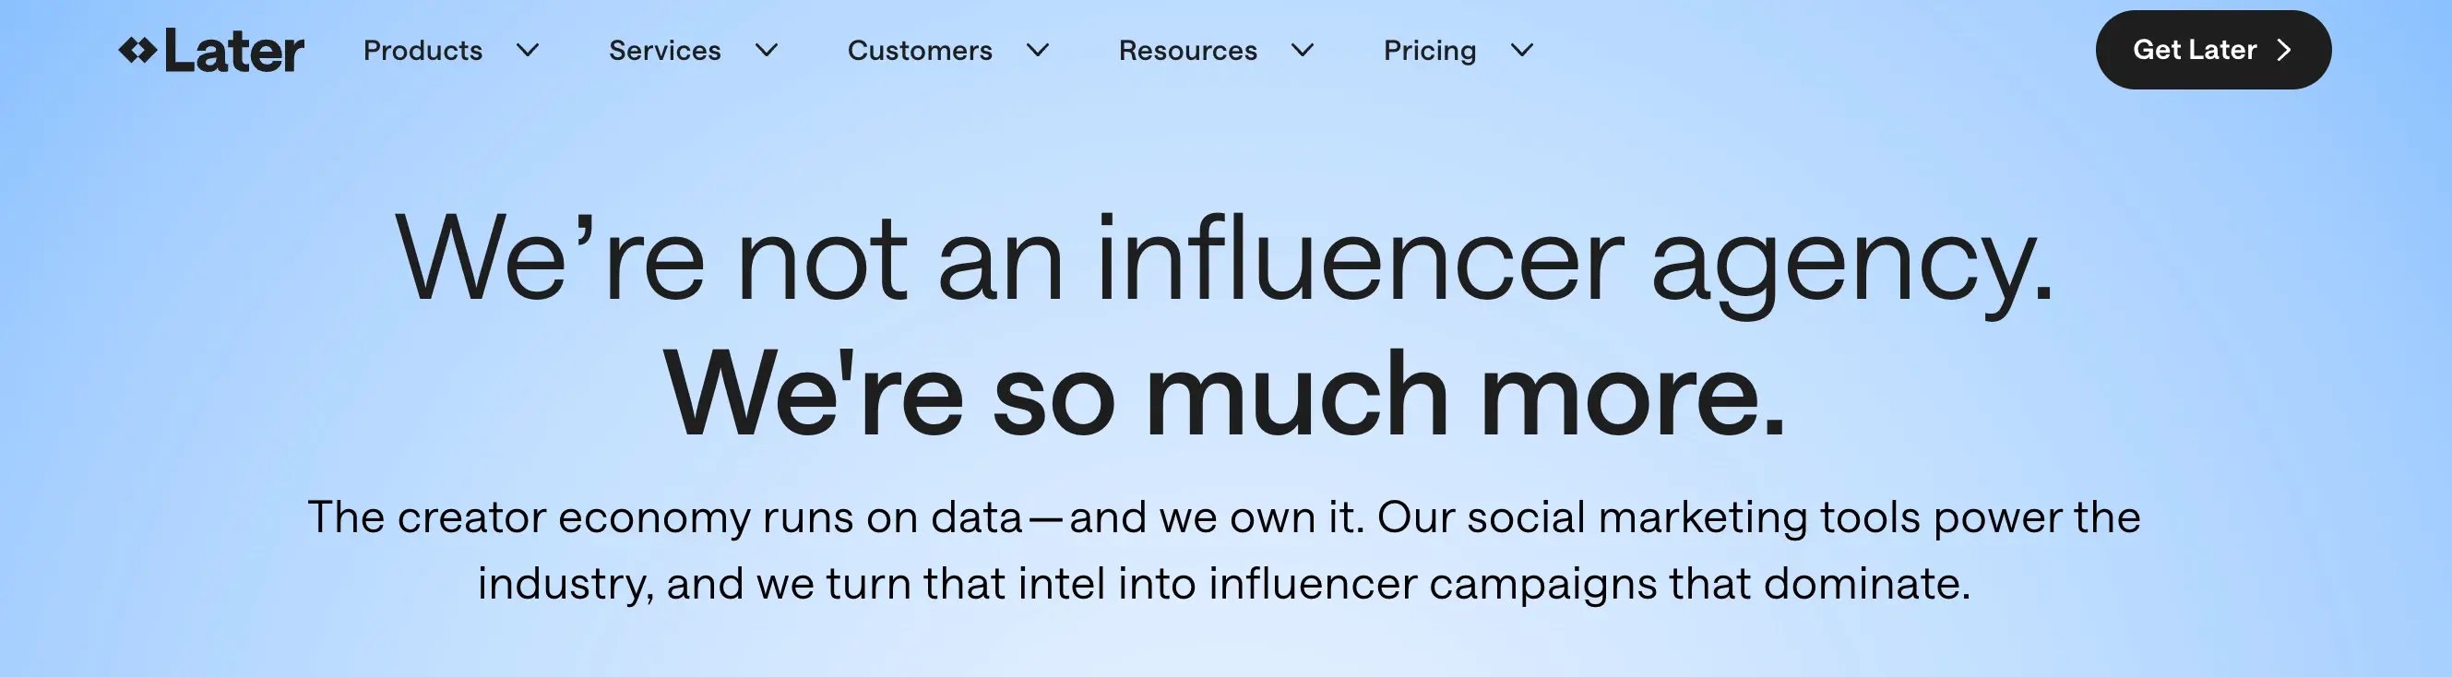Click the bold "We're so much more." heading
The image size is (2452, 677).
pos(1224,394)
